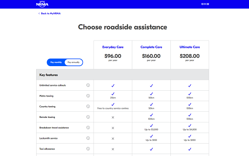Click Ultimate Care Metro towing checkmark
The height and width of the screenshot is (156, 249).
point(190,94)
